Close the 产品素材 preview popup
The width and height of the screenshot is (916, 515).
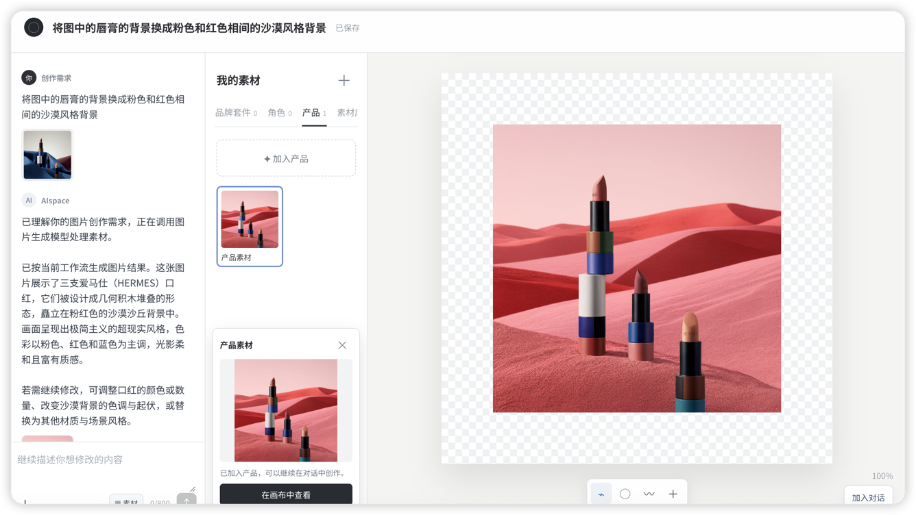(x=342, y=345)
